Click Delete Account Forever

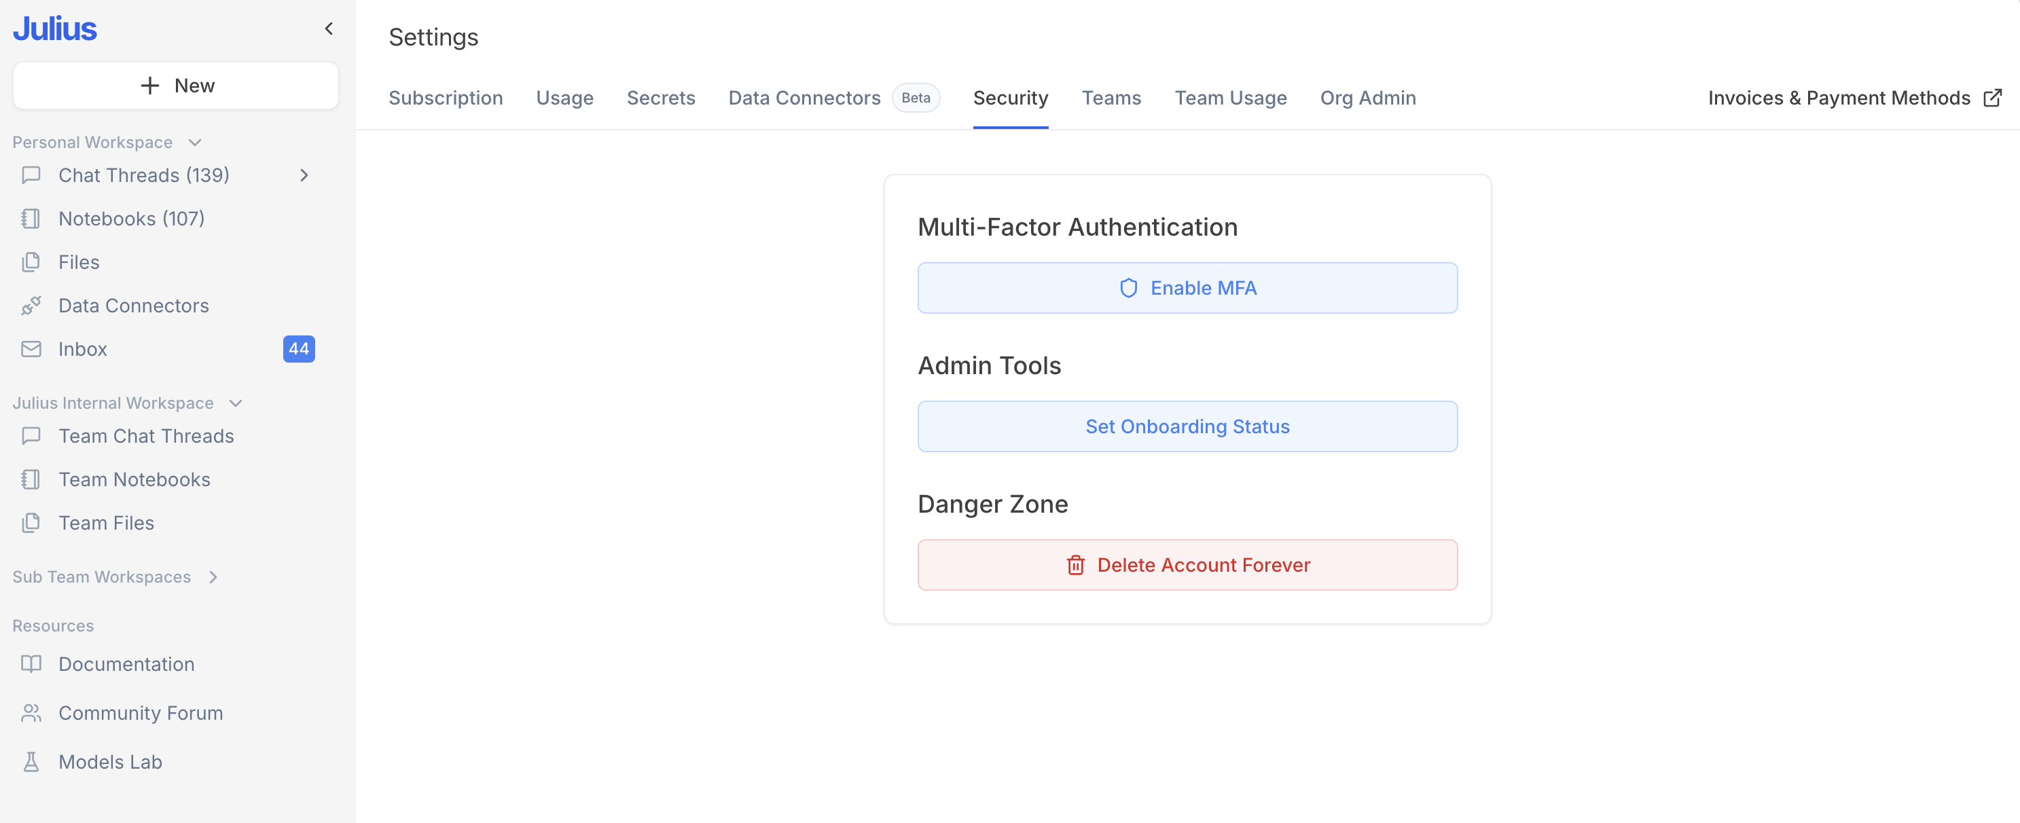tap(1187, 565)
